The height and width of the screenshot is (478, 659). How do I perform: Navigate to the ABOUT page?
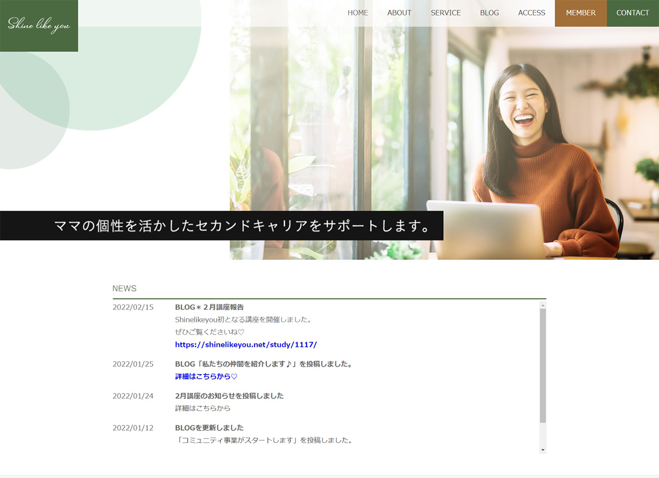coord(399,13)
